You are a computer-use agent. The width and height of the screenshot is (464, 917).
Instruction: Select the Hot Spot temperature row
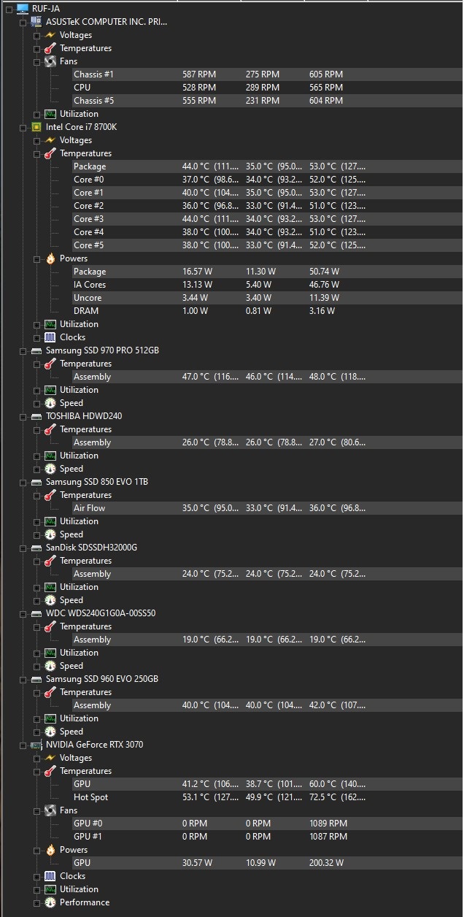pos(267,797)
